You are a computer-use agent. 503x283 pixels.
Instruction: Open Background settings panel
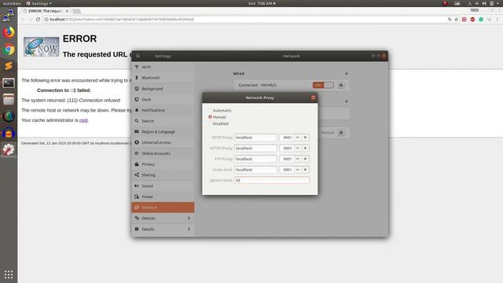163,89
